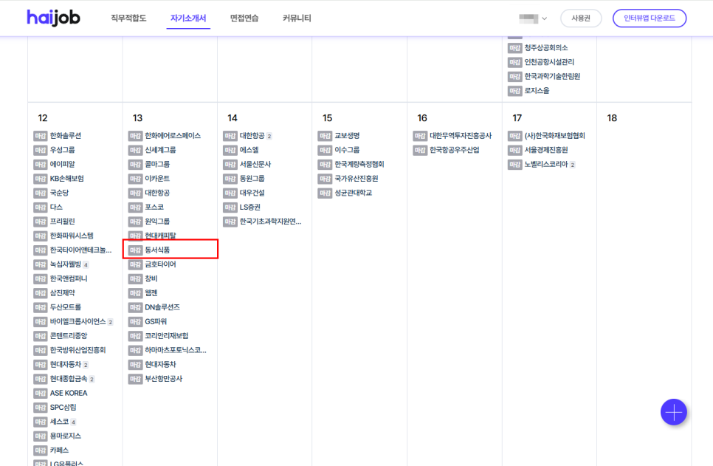Image resolution: width=713 pixels, height=466 pixels.
Task: Click the blue plus floating button
Action: [673, 411]
